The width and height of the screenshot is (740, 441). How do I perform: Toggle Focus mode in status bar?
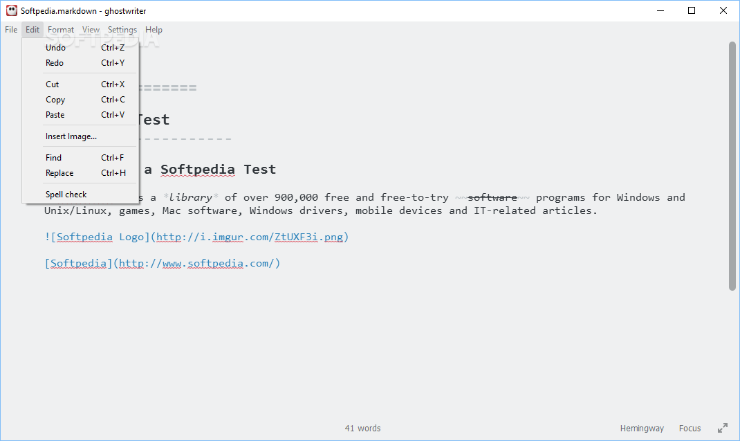pos(690,429)
